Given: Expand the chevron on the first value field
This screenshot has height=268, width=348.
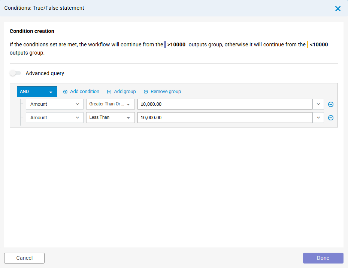Looking at the screenshot, I should (318, 104).
